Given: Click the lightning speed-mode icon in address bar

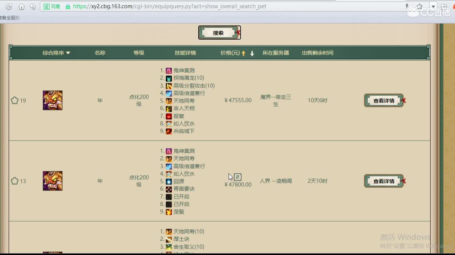Looking at the screenshot, I should (407, 6).
